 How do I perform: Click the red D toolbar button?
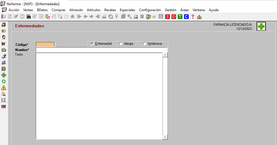pos(174,17)
